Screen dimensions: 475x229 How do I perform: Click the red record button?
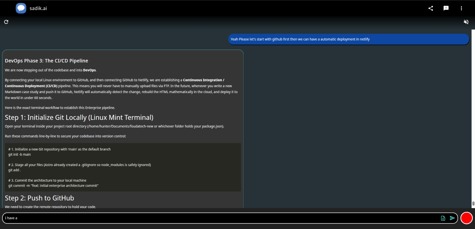[467, 218]
